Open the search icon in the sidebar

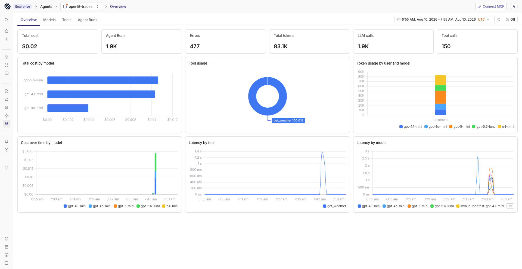coord(7,20)
